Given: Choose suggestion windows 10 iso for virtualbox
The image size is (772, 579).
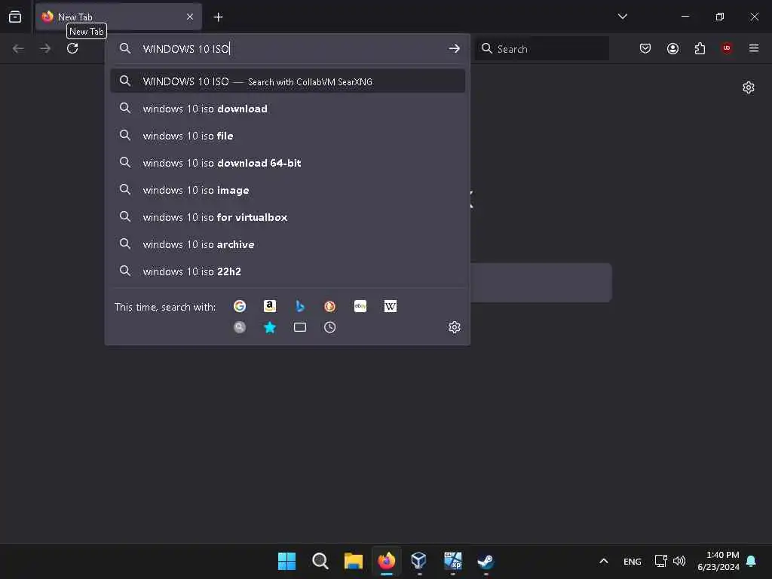Looking at the screenshot, I should tap(287, 216).
